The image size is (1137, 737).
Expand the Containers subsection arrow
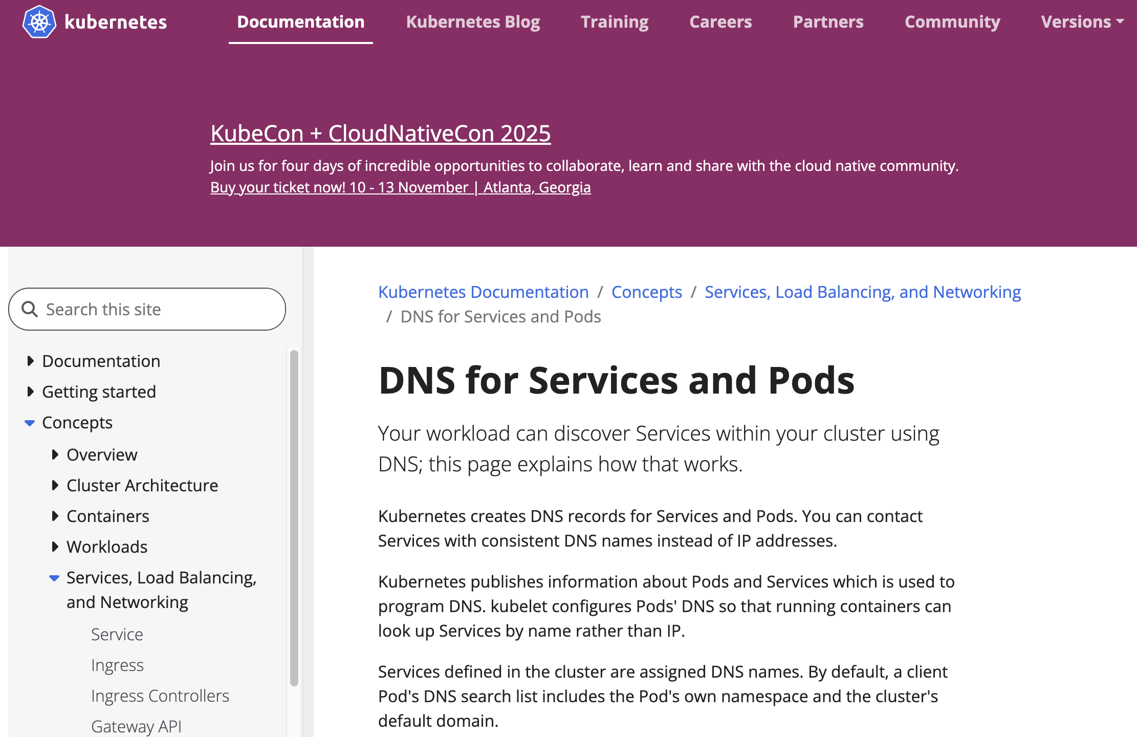(x=55, y=516)
